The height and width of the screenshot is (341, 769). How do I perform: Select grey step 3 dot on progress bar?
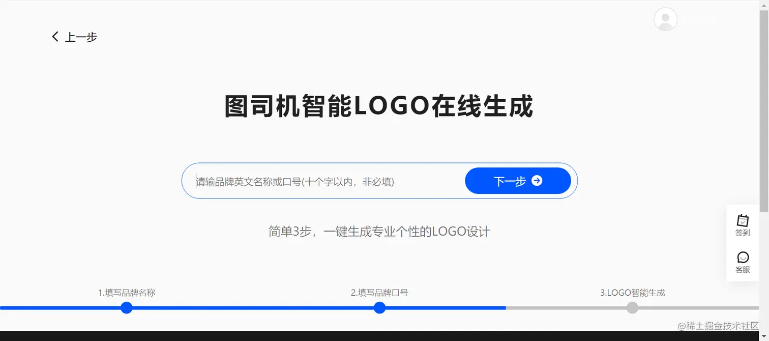click(x=632, y=307)
